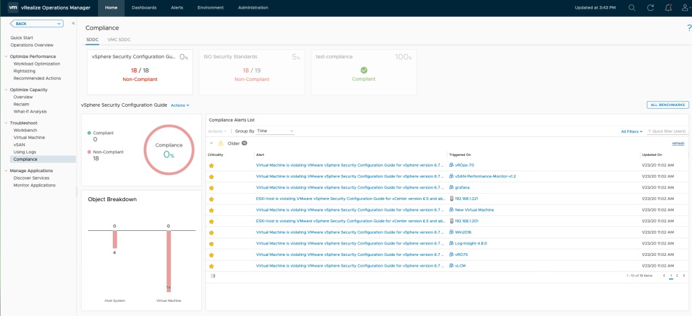
Task: Go to next page arrow in pagination
Action: pos(684,275)
